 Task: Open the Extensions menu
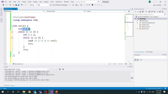coord(59,2)
